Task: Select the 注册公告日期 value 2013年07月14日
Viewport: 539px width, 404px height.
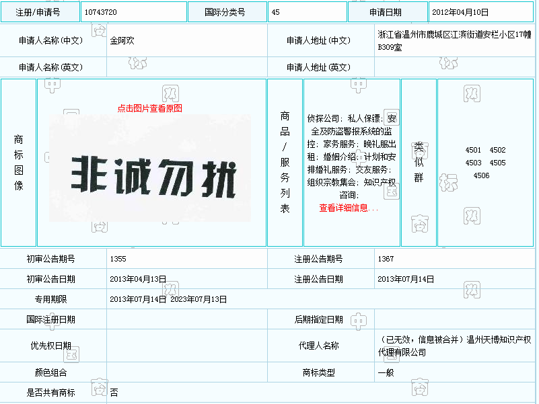Action: tap(406, 279)
